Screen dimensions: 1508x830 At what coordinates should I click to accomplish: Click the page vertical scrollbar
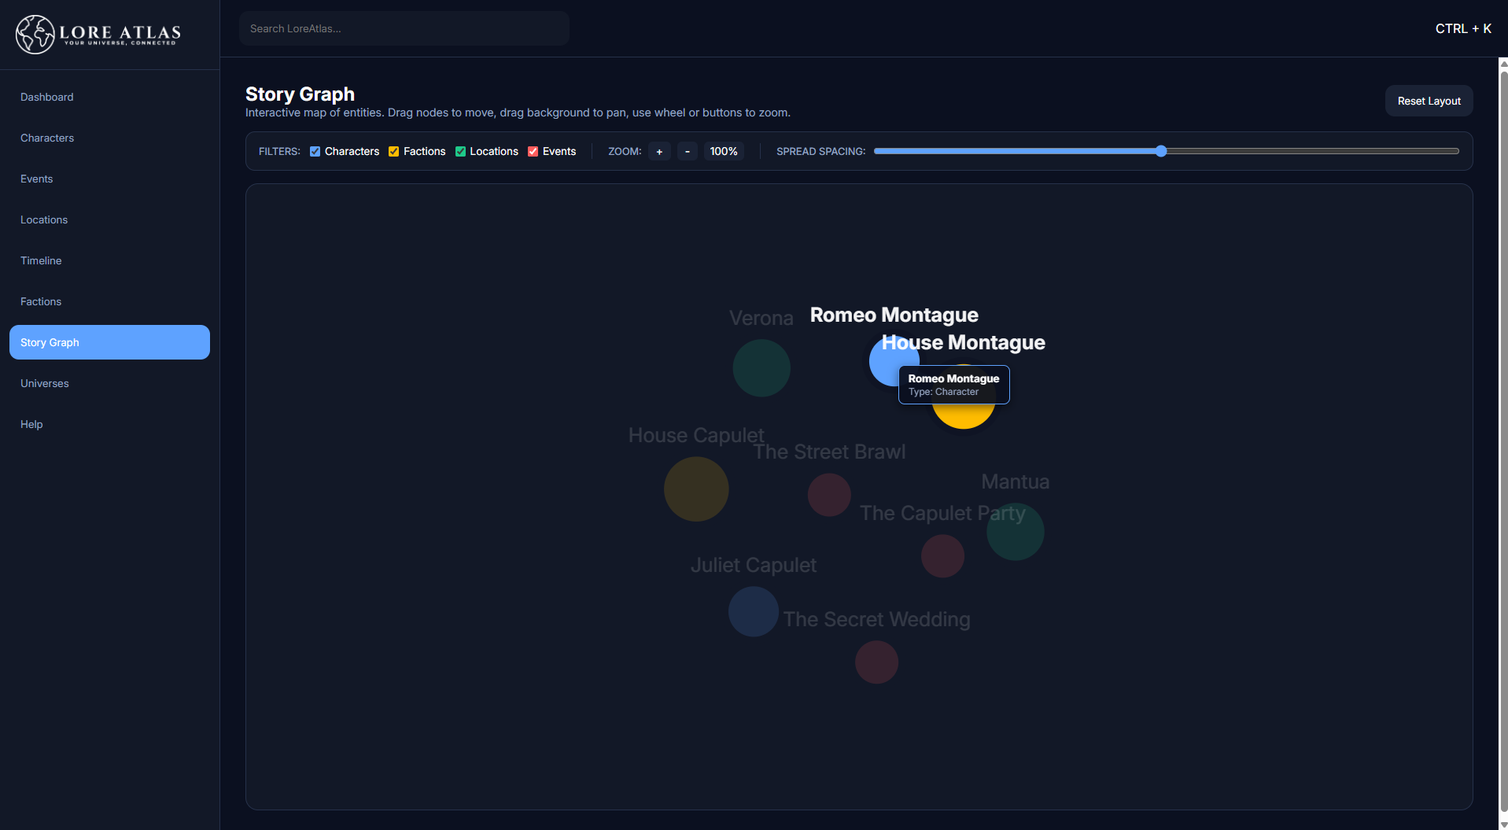coord(1503,441)
